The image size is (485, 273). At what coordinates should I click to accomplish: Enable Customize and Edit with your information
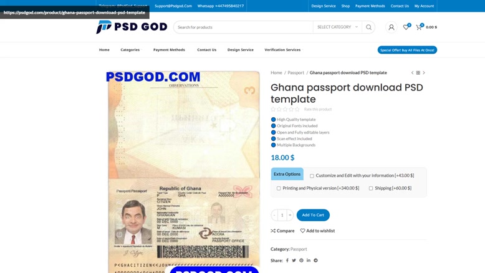[312, 176]
